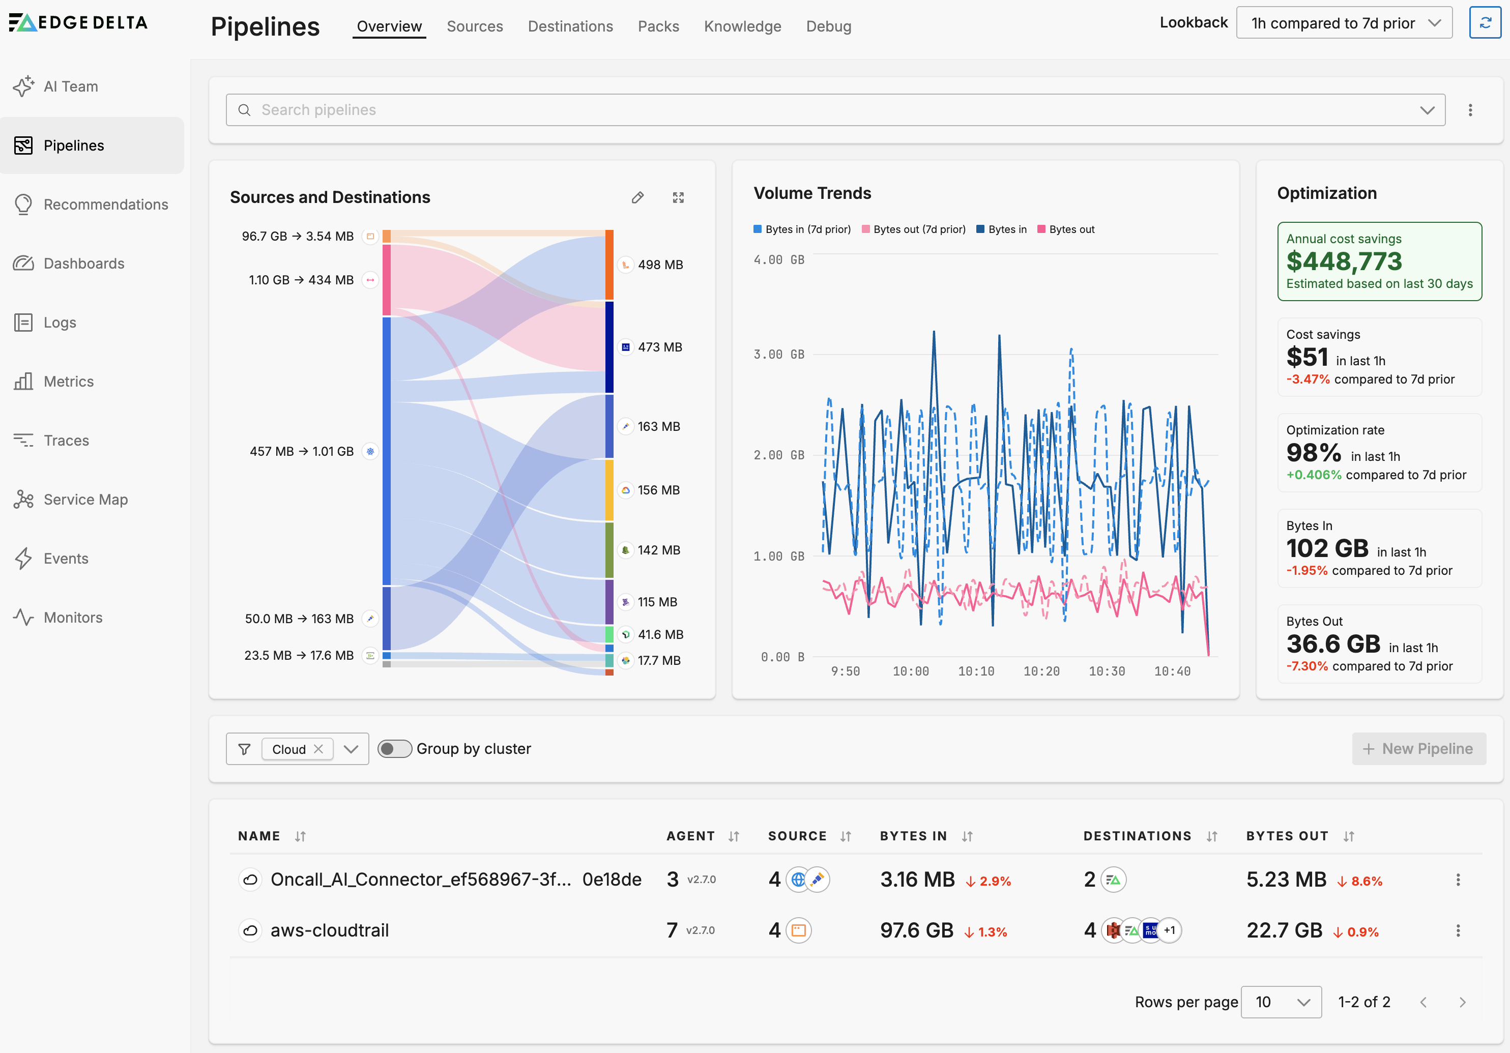Screen dimensions: 1510x1053
Task: Switch to the Knowledge tab
Action: [x=742, y=26]
